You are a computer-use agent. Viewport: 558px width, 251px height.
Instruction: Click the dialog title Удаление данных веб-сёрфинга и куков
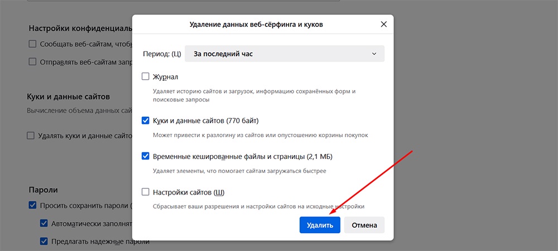coord(256,25)
